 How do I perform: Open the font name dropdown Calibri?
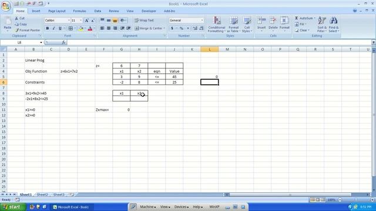pos(69,21)
